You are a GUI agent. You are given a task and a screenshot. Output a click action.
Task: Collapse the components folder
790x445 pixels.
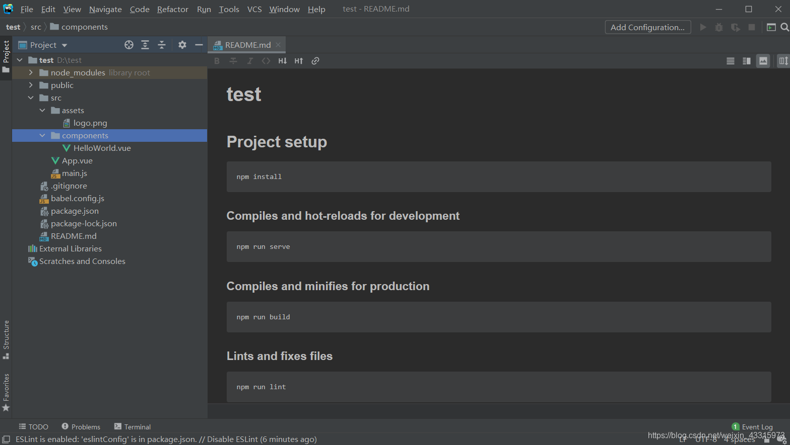click(42, 135)
